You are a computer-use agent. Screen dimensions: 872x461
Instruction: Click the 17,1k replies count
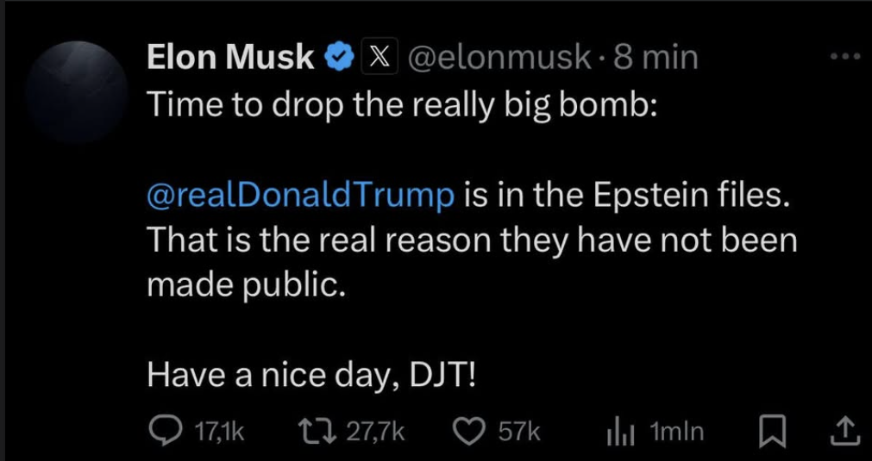(221, 431)
